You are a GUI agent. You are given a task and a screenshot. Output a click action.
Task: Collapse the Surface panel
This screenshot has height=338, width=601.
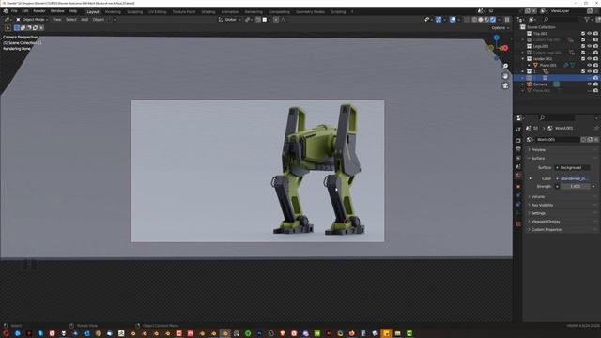538,158
